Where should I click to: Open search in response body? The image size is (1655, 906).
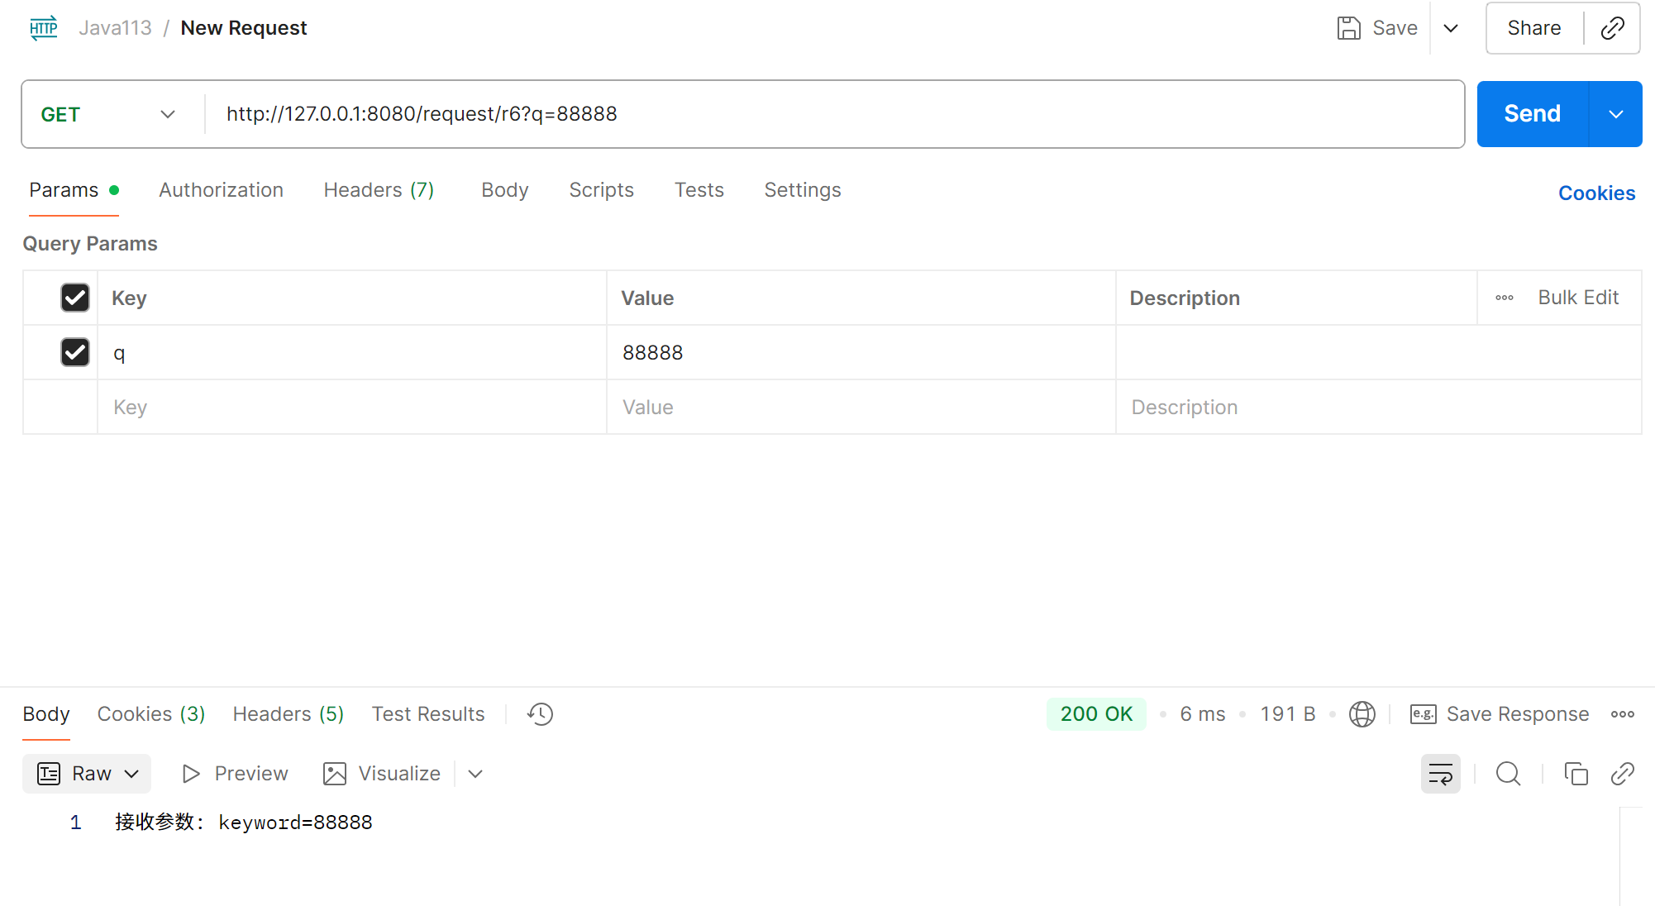point(1508,774)
